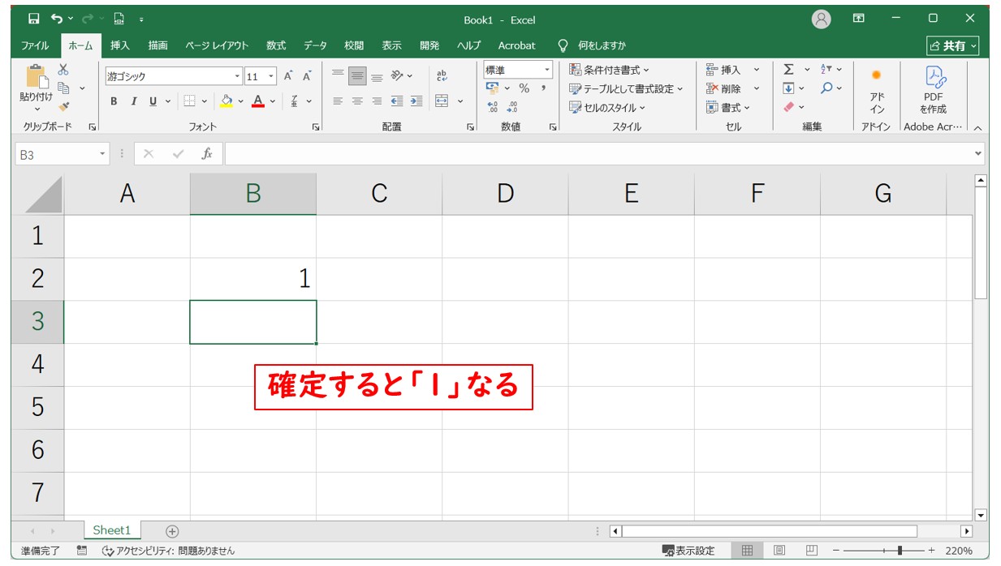
Task: Click the Paste clipboard icon
Action: 37,77
